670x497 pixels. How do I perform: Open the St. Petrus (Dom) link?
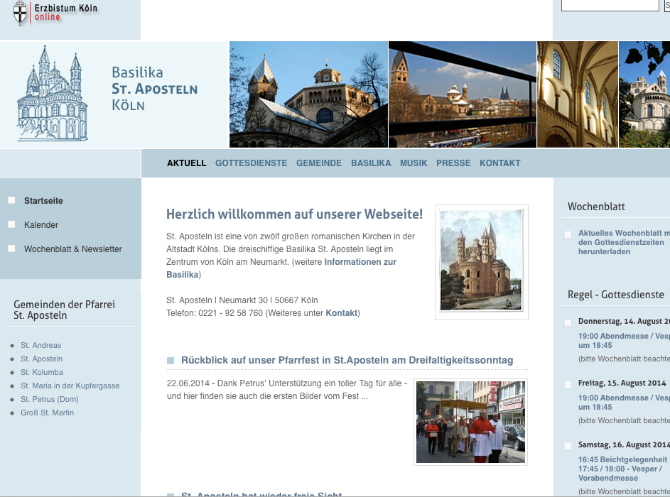[50, 399]
